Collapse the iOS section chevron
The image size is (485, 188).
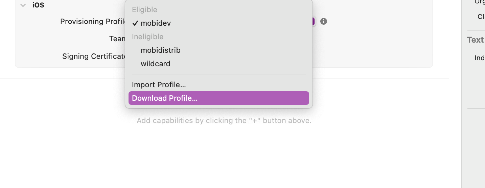point(23,5)
